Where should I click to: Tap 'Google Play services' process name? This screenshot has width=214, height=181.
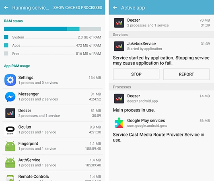pos(146,120)
